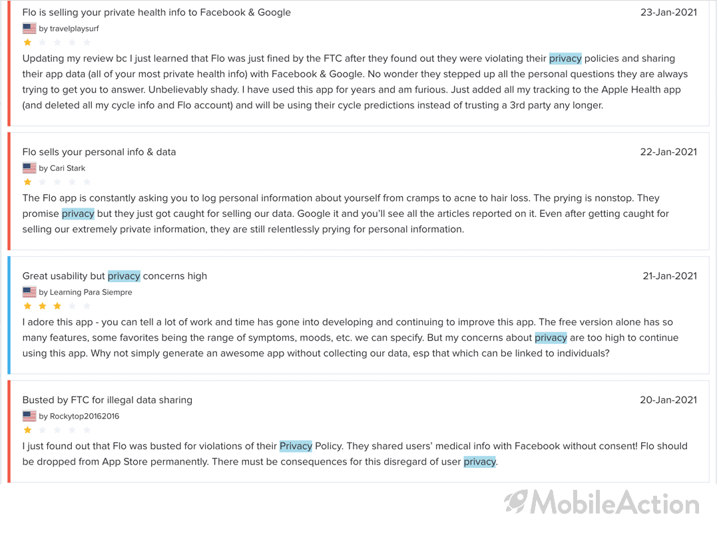Click the US flag next to Cari Stark
Screen dimensions: 717x547
pos(29,168)
